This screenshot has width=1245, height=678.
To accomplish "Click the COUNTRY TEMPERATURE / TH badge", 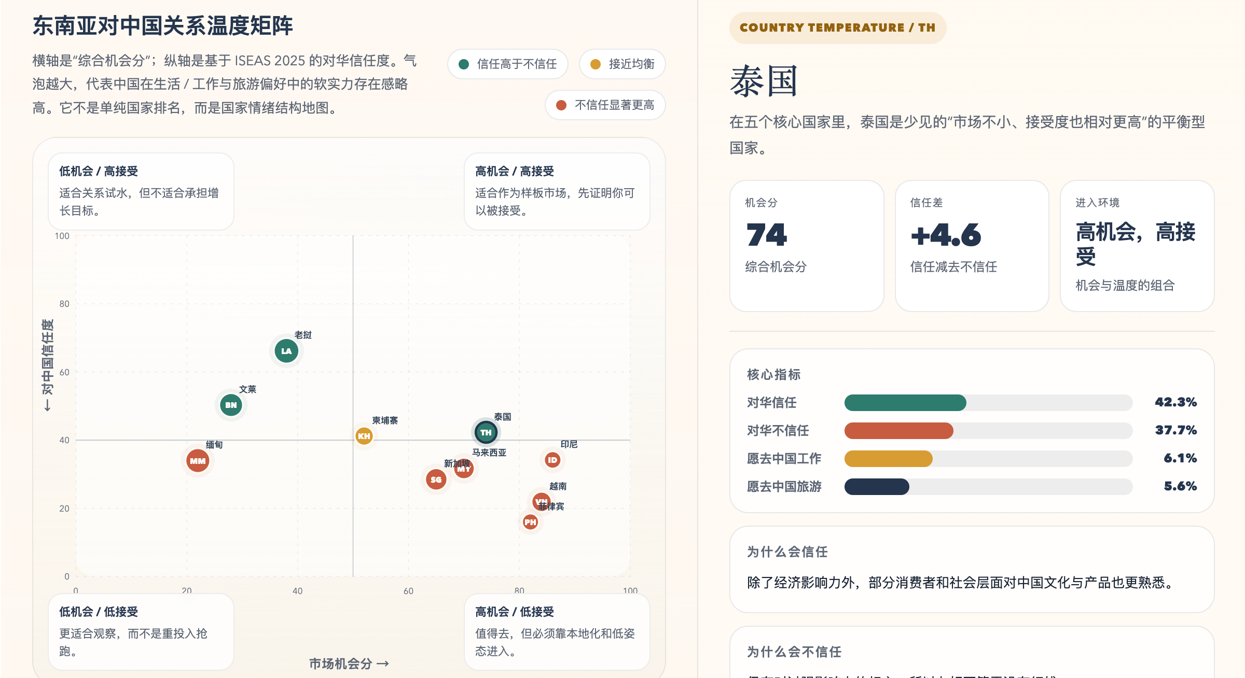I will (837, 28).
